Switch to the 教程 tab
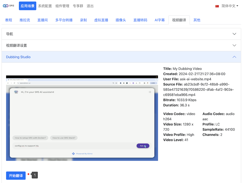The height and width of the screenshot is (183, 242). click(x=9, y=20)
